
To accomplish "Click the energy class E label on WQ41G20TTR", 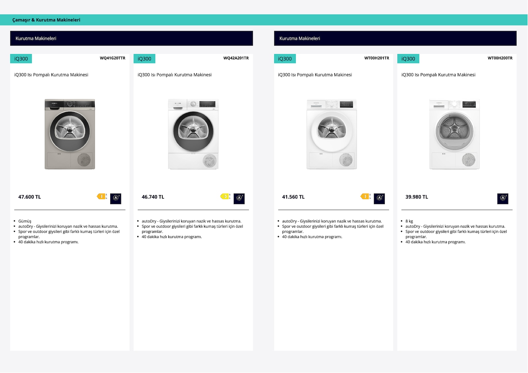I will click(102, 197).
